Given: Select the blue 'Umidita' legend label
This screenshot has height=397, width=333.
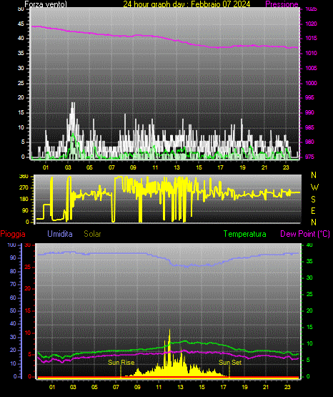Looking at the screenshot, I should coord(60,234).
